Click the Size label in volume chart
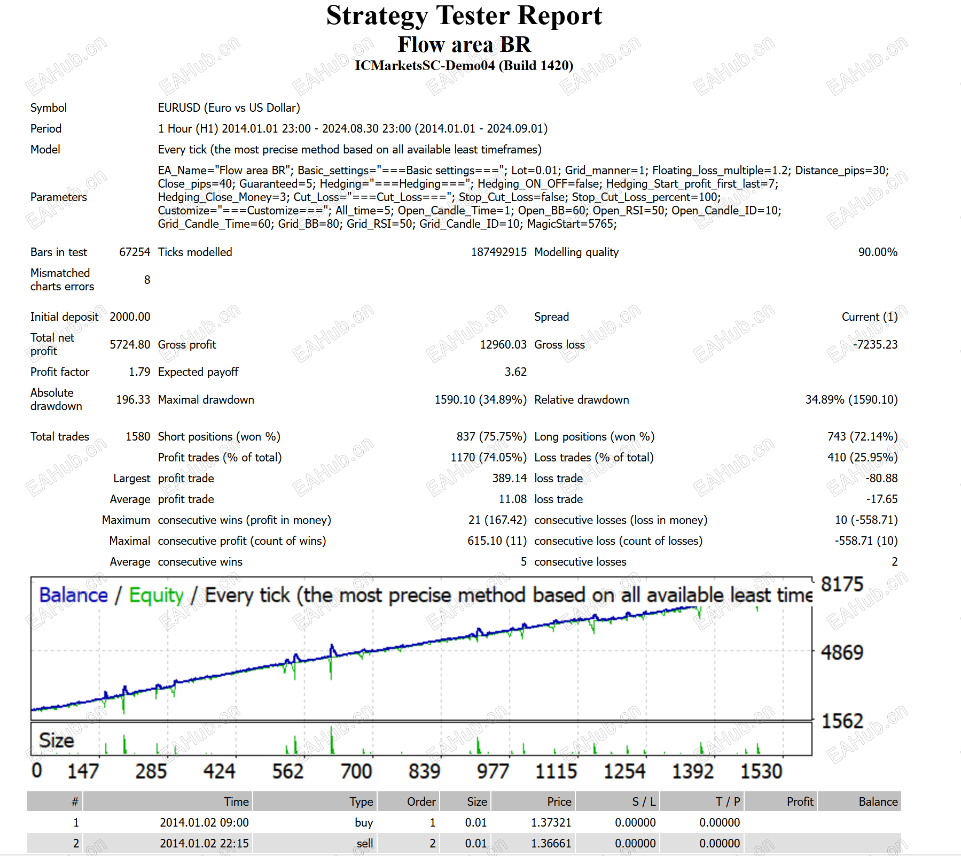Image resolution: width=961 pixels, height=856 pixels. [56, 741]
